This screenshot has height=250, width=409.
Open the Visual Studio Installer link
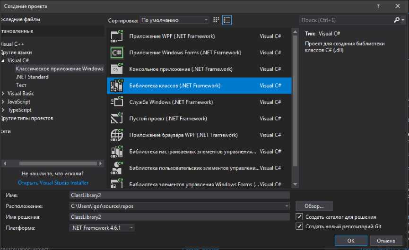[53, 182]
